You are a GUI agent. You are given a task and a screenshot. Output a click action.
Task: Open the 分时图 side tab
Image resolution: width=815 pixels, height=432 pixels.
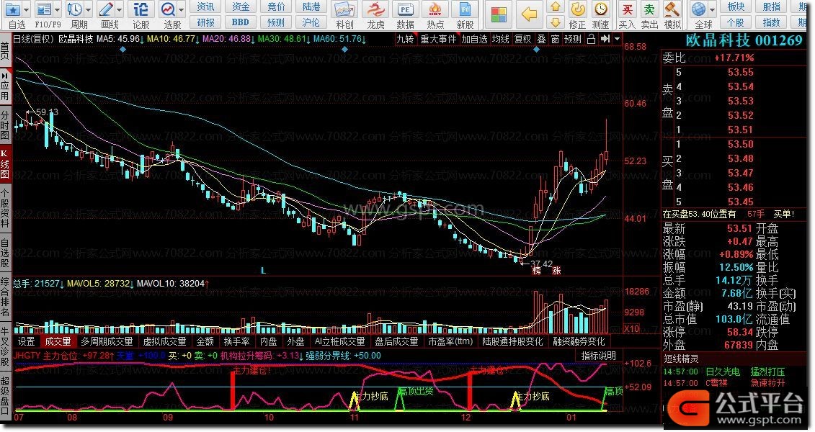tap(5, 125)
